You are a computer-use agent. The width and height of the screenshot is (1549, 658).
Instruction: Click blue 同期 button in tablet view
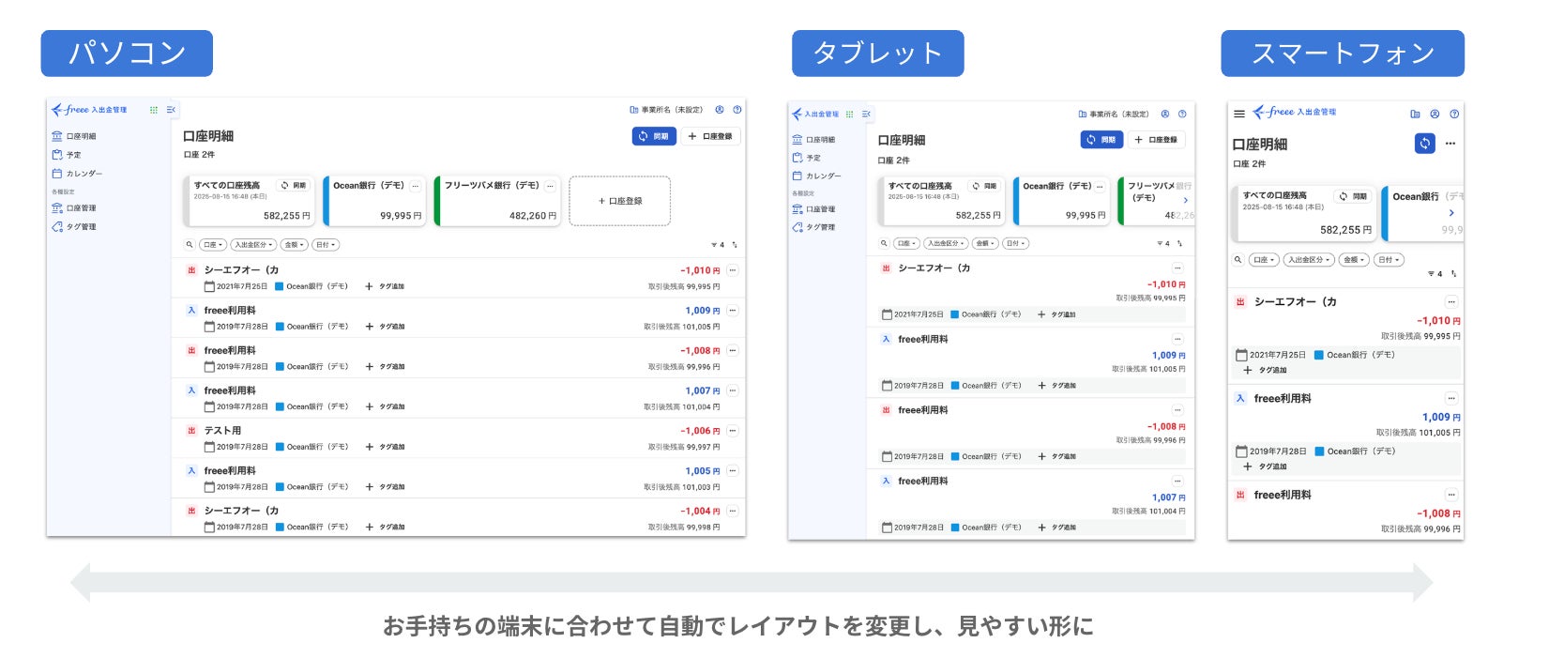[x=1101, y=140]
